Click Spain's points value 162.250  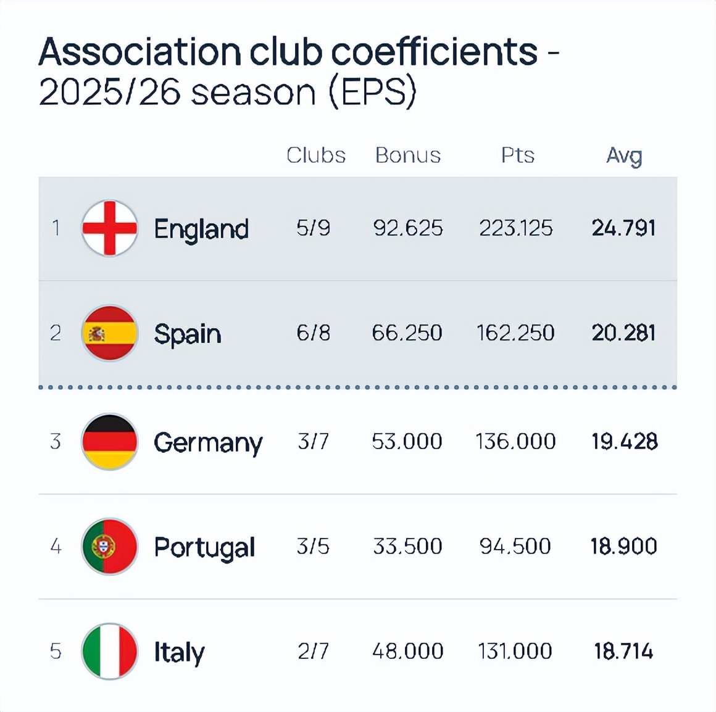(x=515, y=333)
